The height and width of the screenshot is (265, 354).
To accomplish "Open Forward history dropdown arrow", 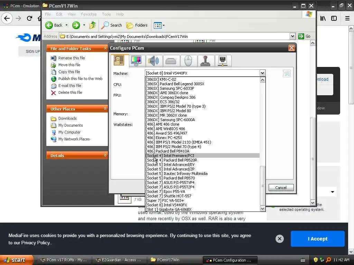I will tap(84, 25).
